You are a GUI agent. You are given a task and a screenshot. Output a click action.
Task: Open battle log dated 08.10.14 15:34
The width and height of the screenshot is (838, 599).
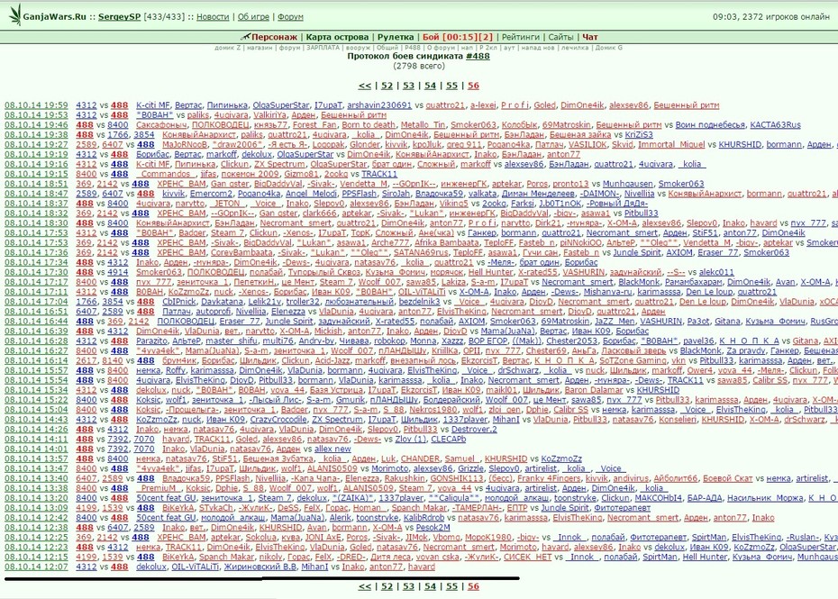tap(36, 389)
